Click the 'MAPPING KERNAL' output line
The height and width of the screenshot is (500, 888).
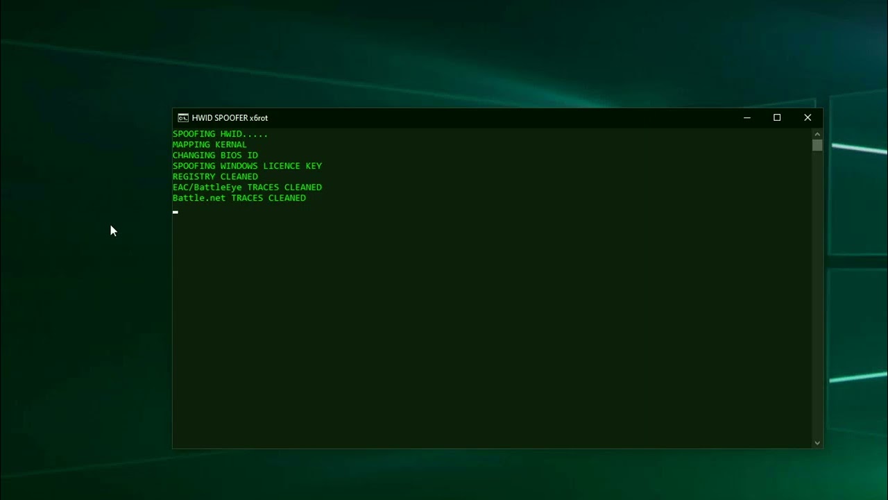click(x=210, y=144)
